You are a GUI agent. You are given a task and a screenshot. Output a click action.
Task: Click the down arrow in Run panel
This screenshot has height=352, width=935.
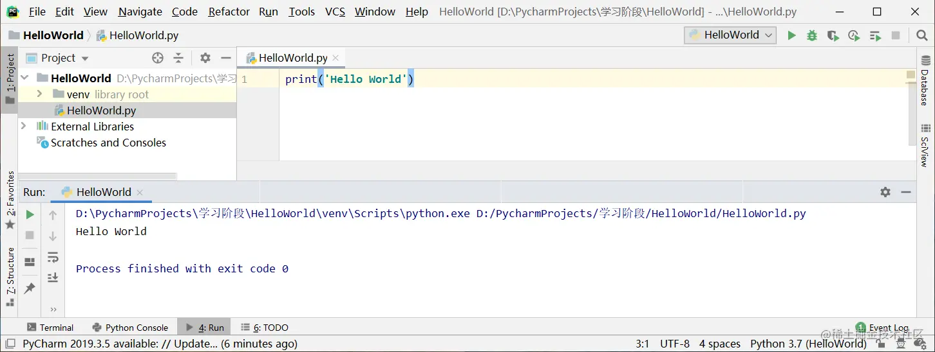point(53,236)
